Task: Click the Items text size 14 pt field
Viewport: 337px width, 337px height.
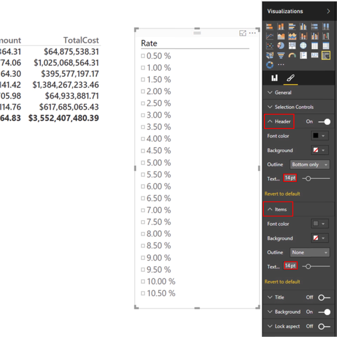Action: coord(291,266)
